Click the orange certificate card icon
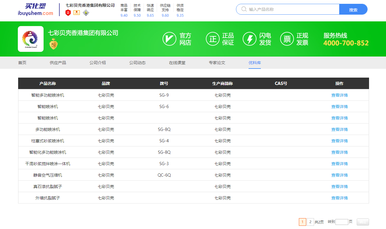The height and width of the screenshot is (229, 386). [x=77, y=13]
